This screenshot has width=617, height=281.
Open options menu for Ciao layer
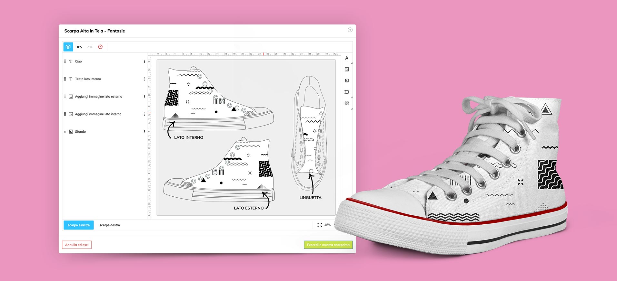(x=144, y=61)
